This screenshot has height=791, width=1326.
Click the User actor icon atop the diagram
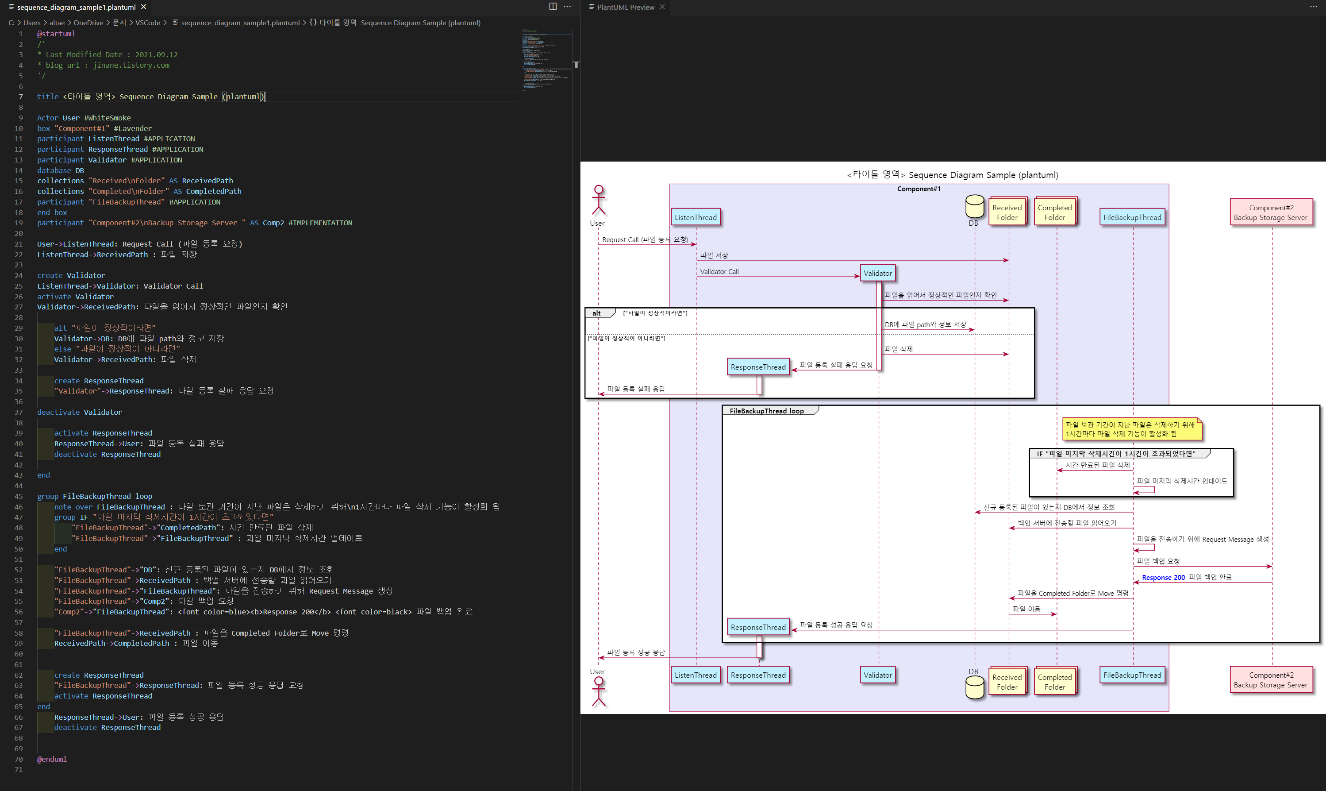pos(598,201)
